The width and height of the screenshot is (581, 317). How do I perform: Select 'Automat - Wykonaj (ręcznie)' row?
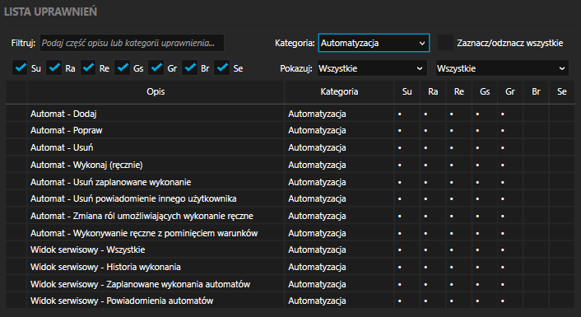[x=290, y=165]
